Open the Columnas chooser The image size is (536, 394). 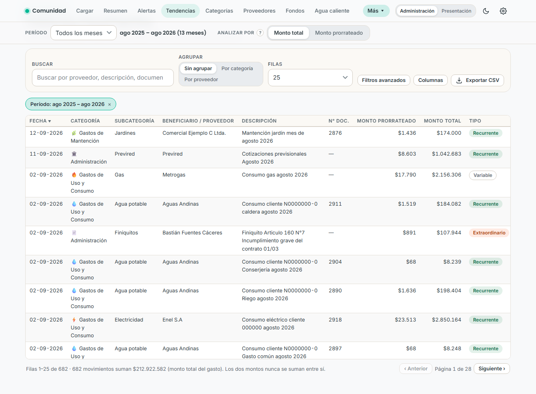click(x=430, y=80)
